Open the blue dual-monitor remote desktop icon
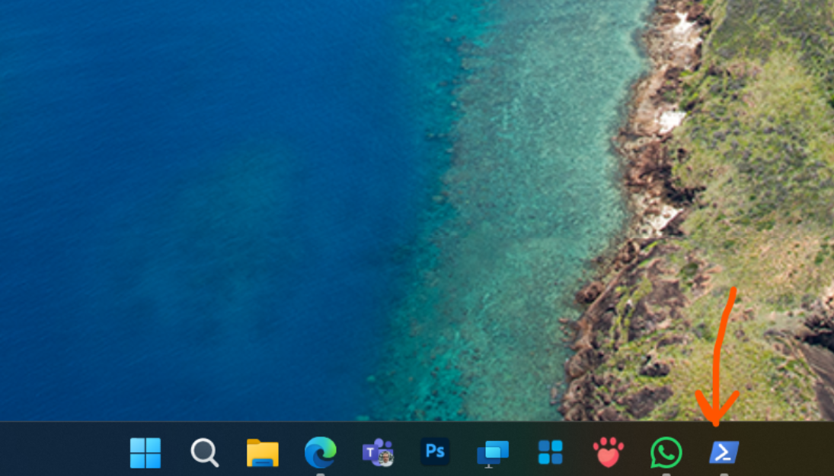 click(493, 453)
